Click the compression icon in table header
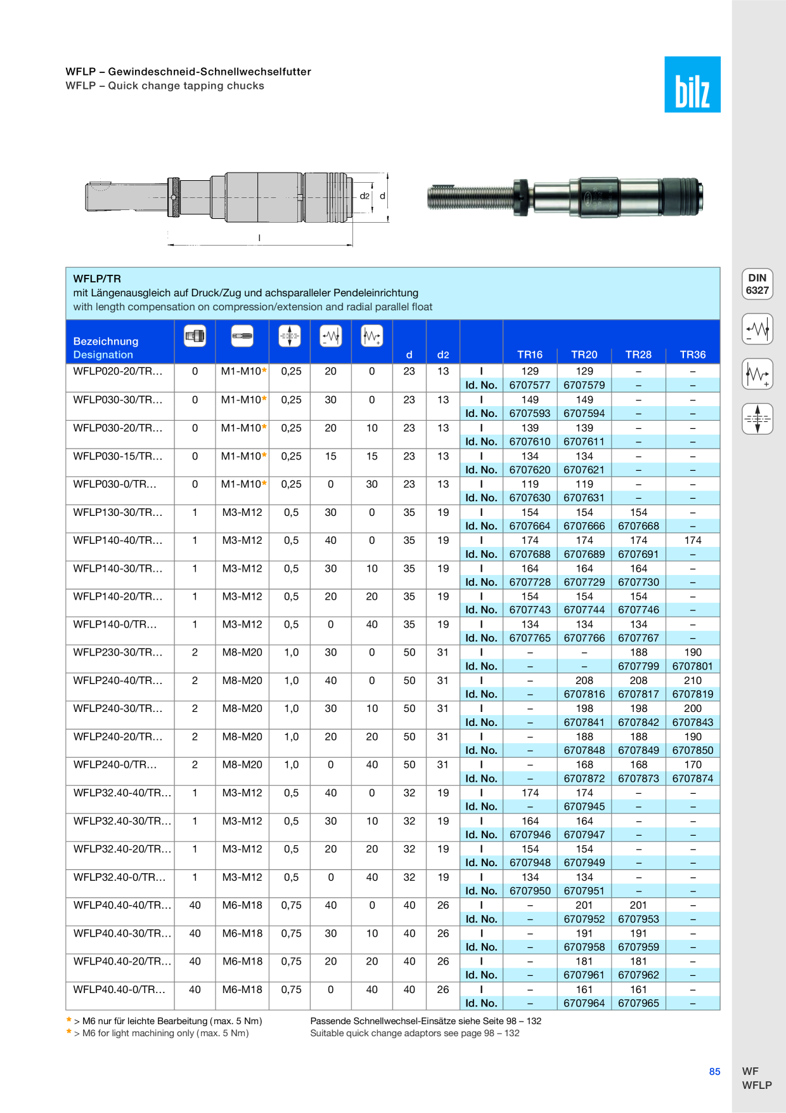This screenshot has width=786, height=1113. coord(331,335)
